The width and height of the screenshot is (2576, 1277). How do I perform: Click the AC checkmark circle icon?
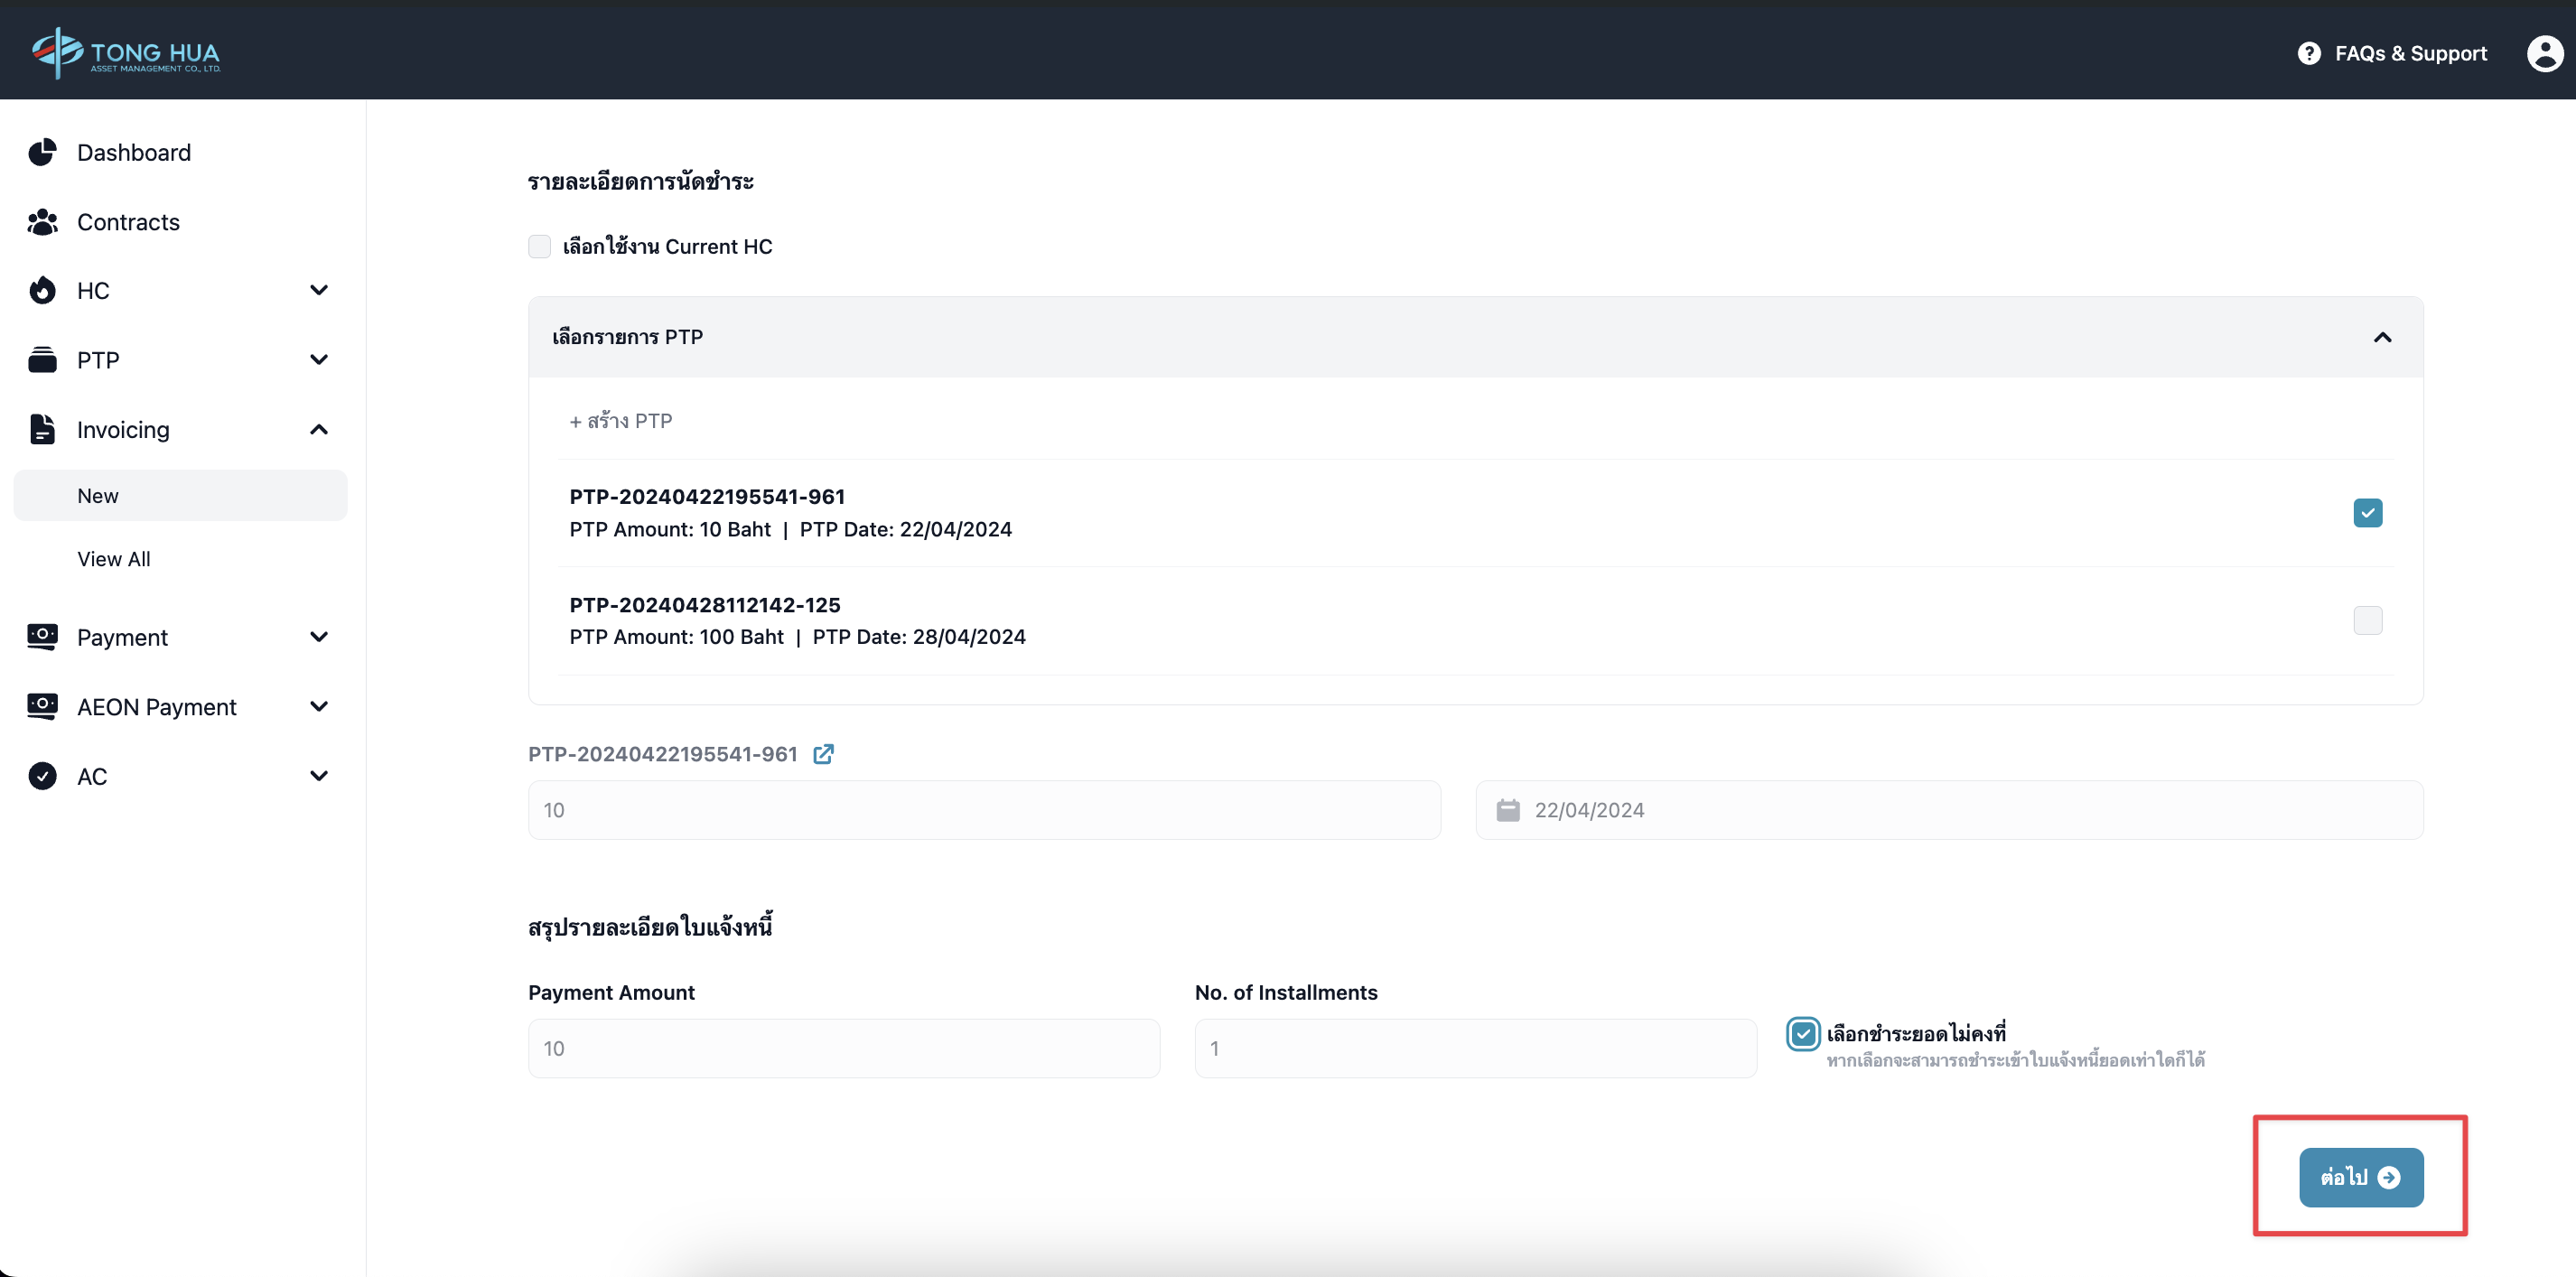[x=42, y=776]
